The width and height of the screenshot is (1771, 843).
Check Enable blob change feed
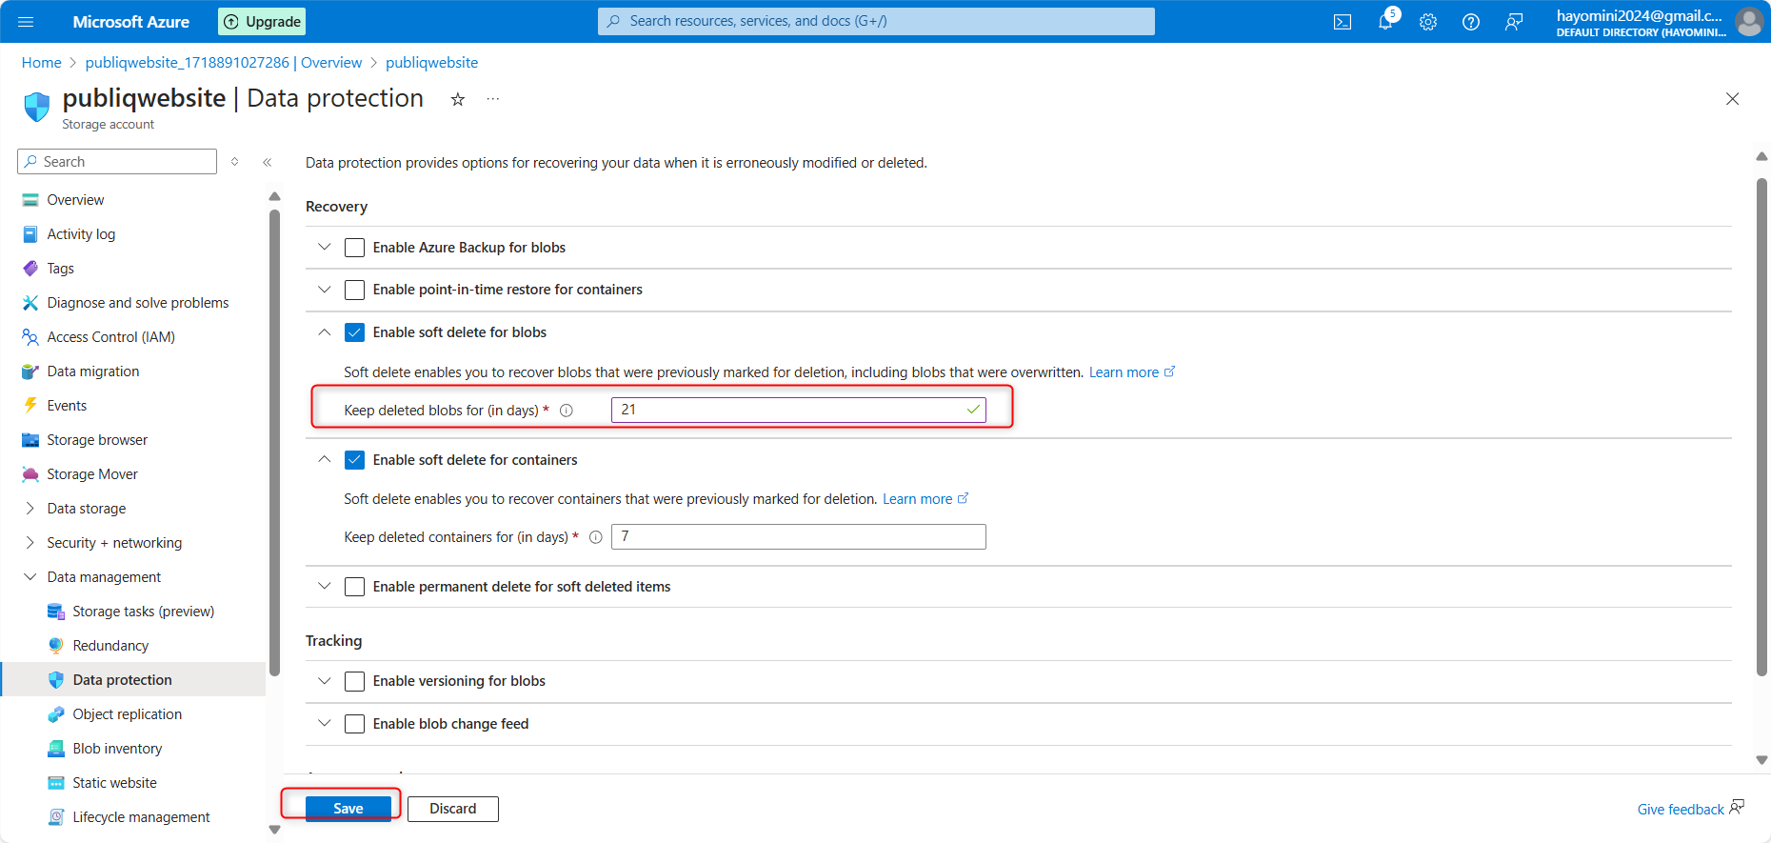point(354,724)
